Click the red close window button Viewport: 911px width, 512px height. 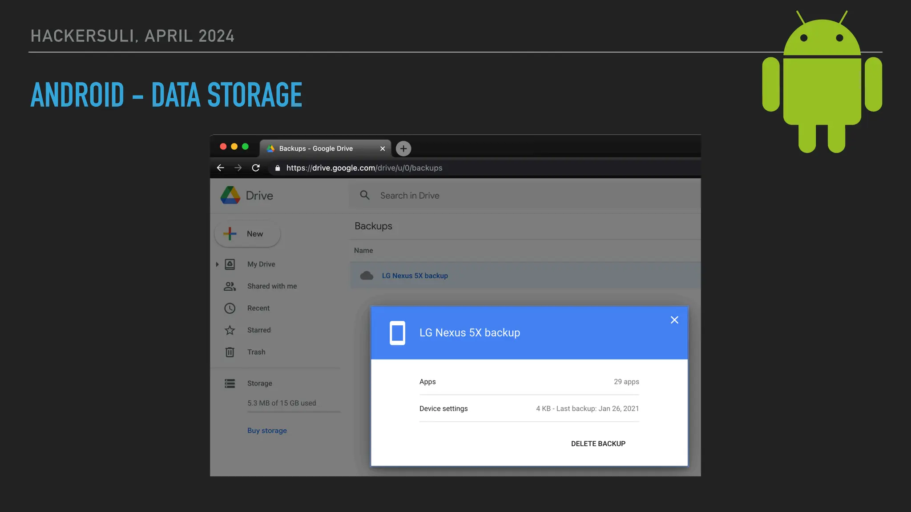coord(223,147)
